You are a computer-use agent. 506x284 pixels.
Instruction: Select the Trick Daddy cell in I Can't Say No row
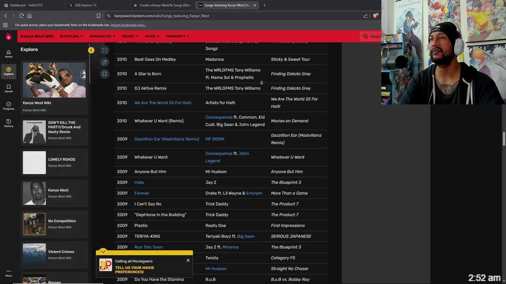217,204
